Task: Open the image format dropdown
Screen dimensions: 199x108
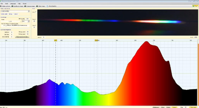Action: pyautogui.click(x=26, y=21)
